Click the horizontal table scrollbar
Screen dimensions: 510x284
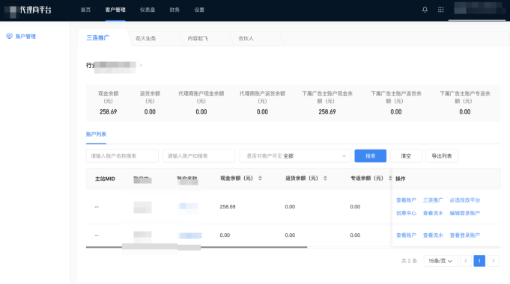click(196, 247)
